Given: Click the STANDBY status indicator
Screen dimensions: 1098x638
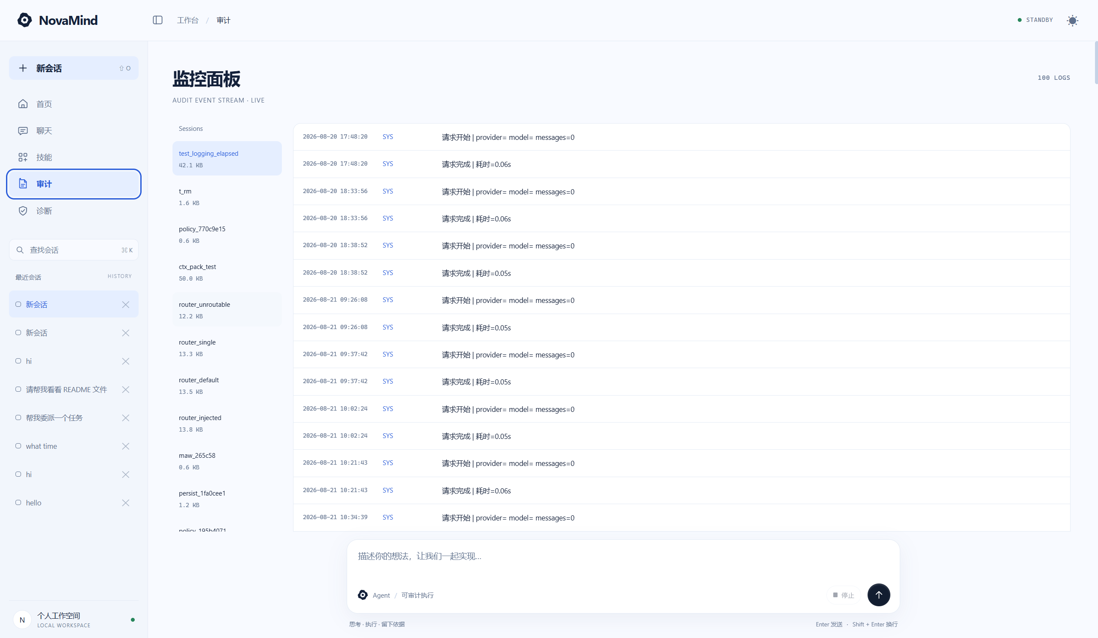Looking at the screenshot, I should tap(1035, 20).
